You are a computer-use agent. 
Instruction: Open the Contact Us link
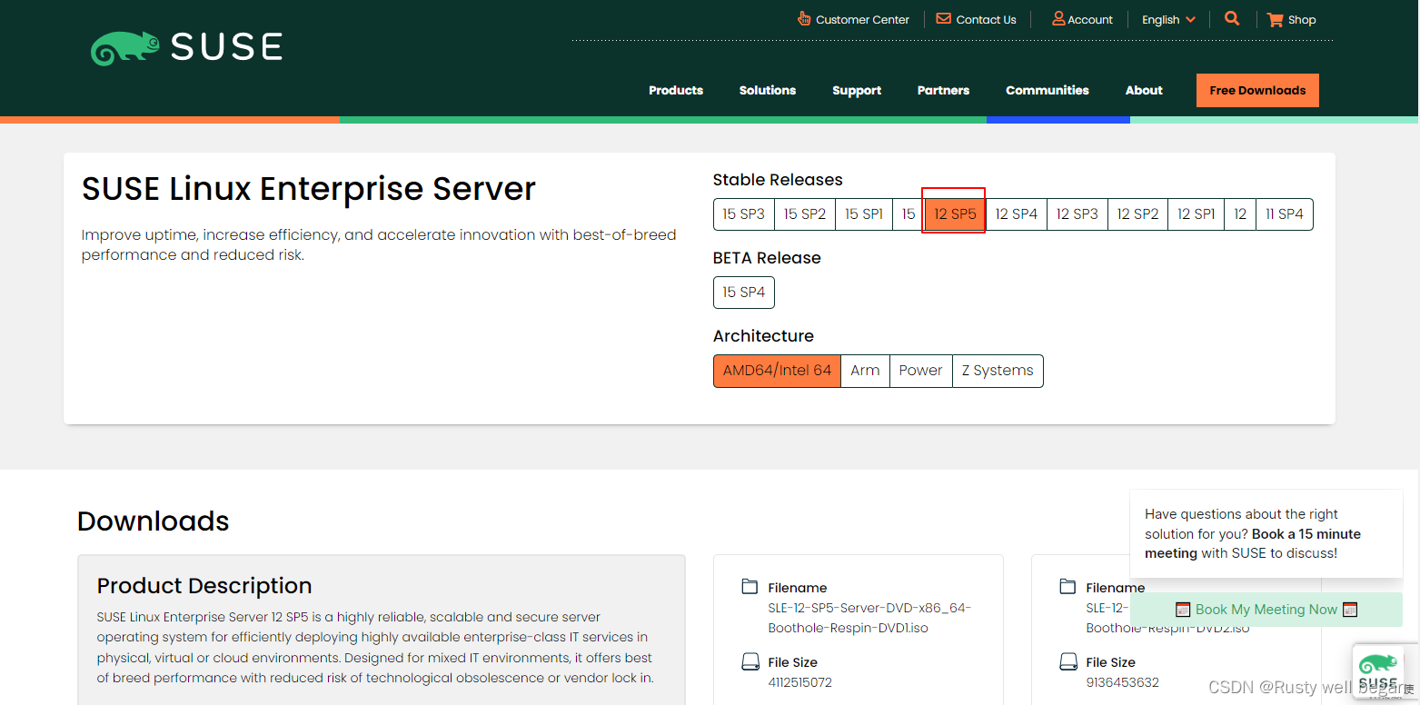click(x=986, y=19)
